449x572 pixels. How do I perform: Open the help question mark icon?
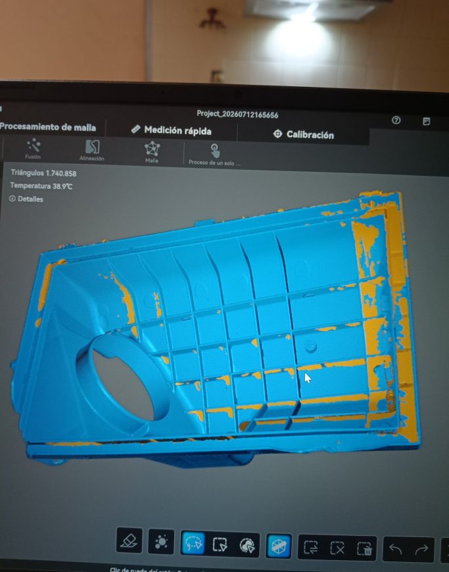pyautogui.click(x=396, y=120)
